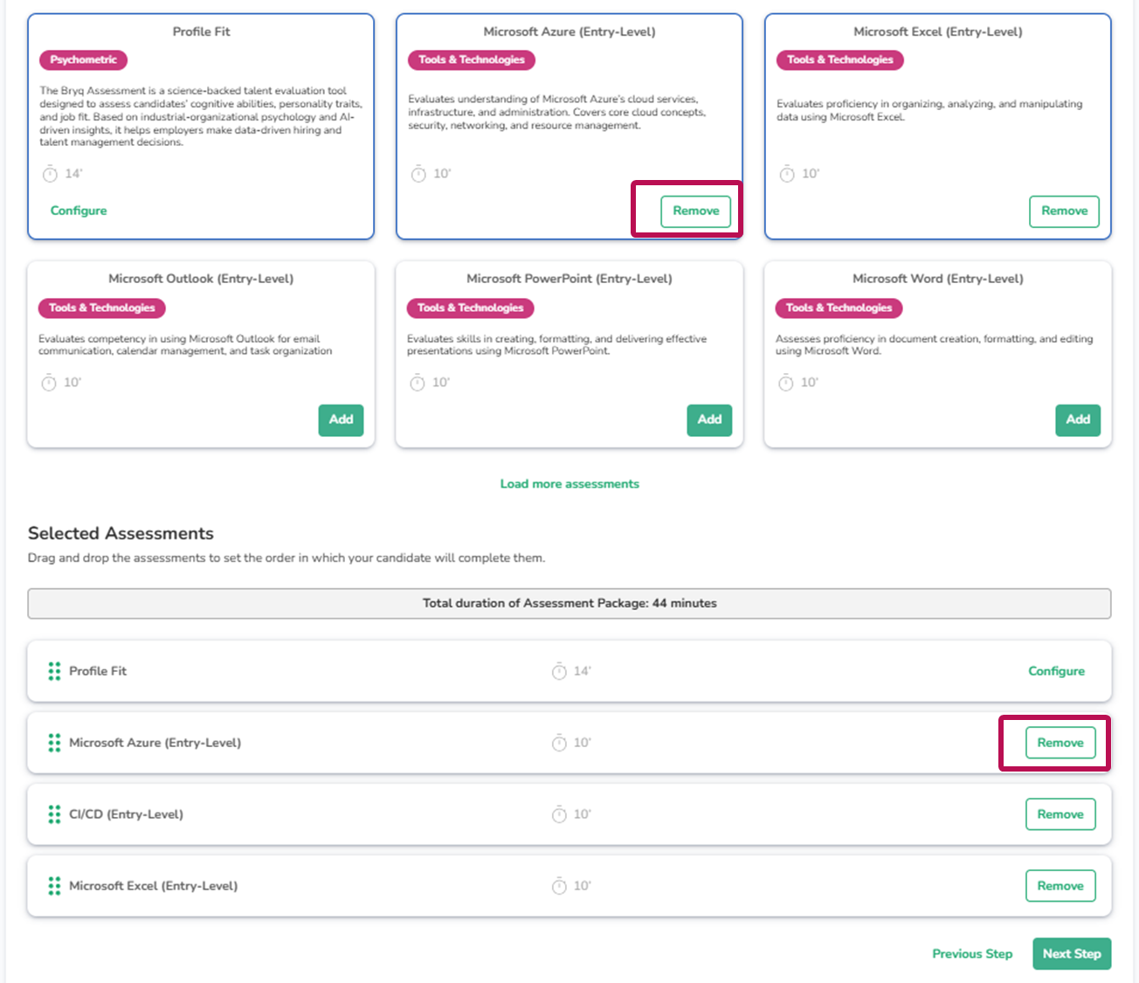
Task: Load more assessments
Action: pos(569,484)
